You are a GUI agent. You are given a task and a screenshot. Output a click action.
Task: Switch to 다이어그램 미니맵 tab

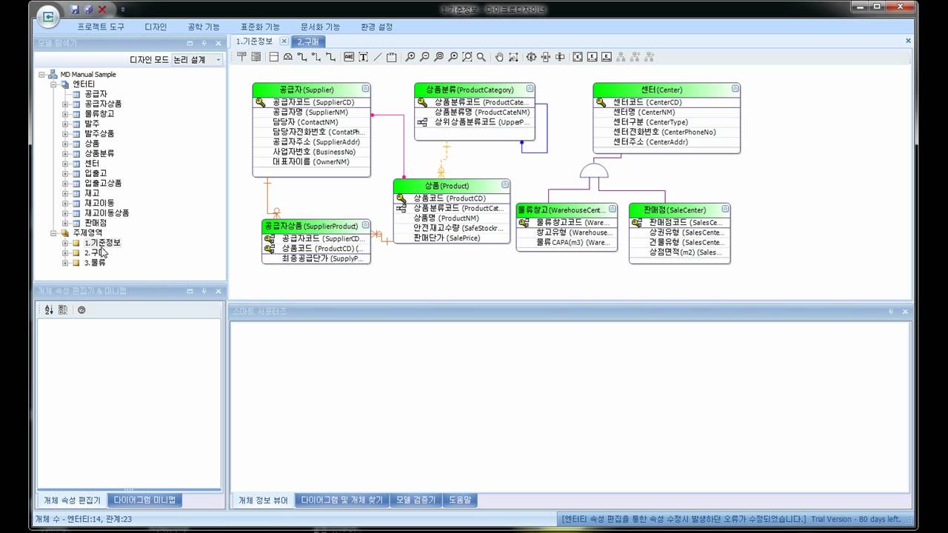point(144,500)
